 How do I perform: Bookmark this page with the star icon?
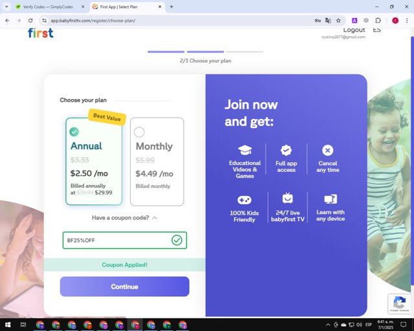coord(338,21)
